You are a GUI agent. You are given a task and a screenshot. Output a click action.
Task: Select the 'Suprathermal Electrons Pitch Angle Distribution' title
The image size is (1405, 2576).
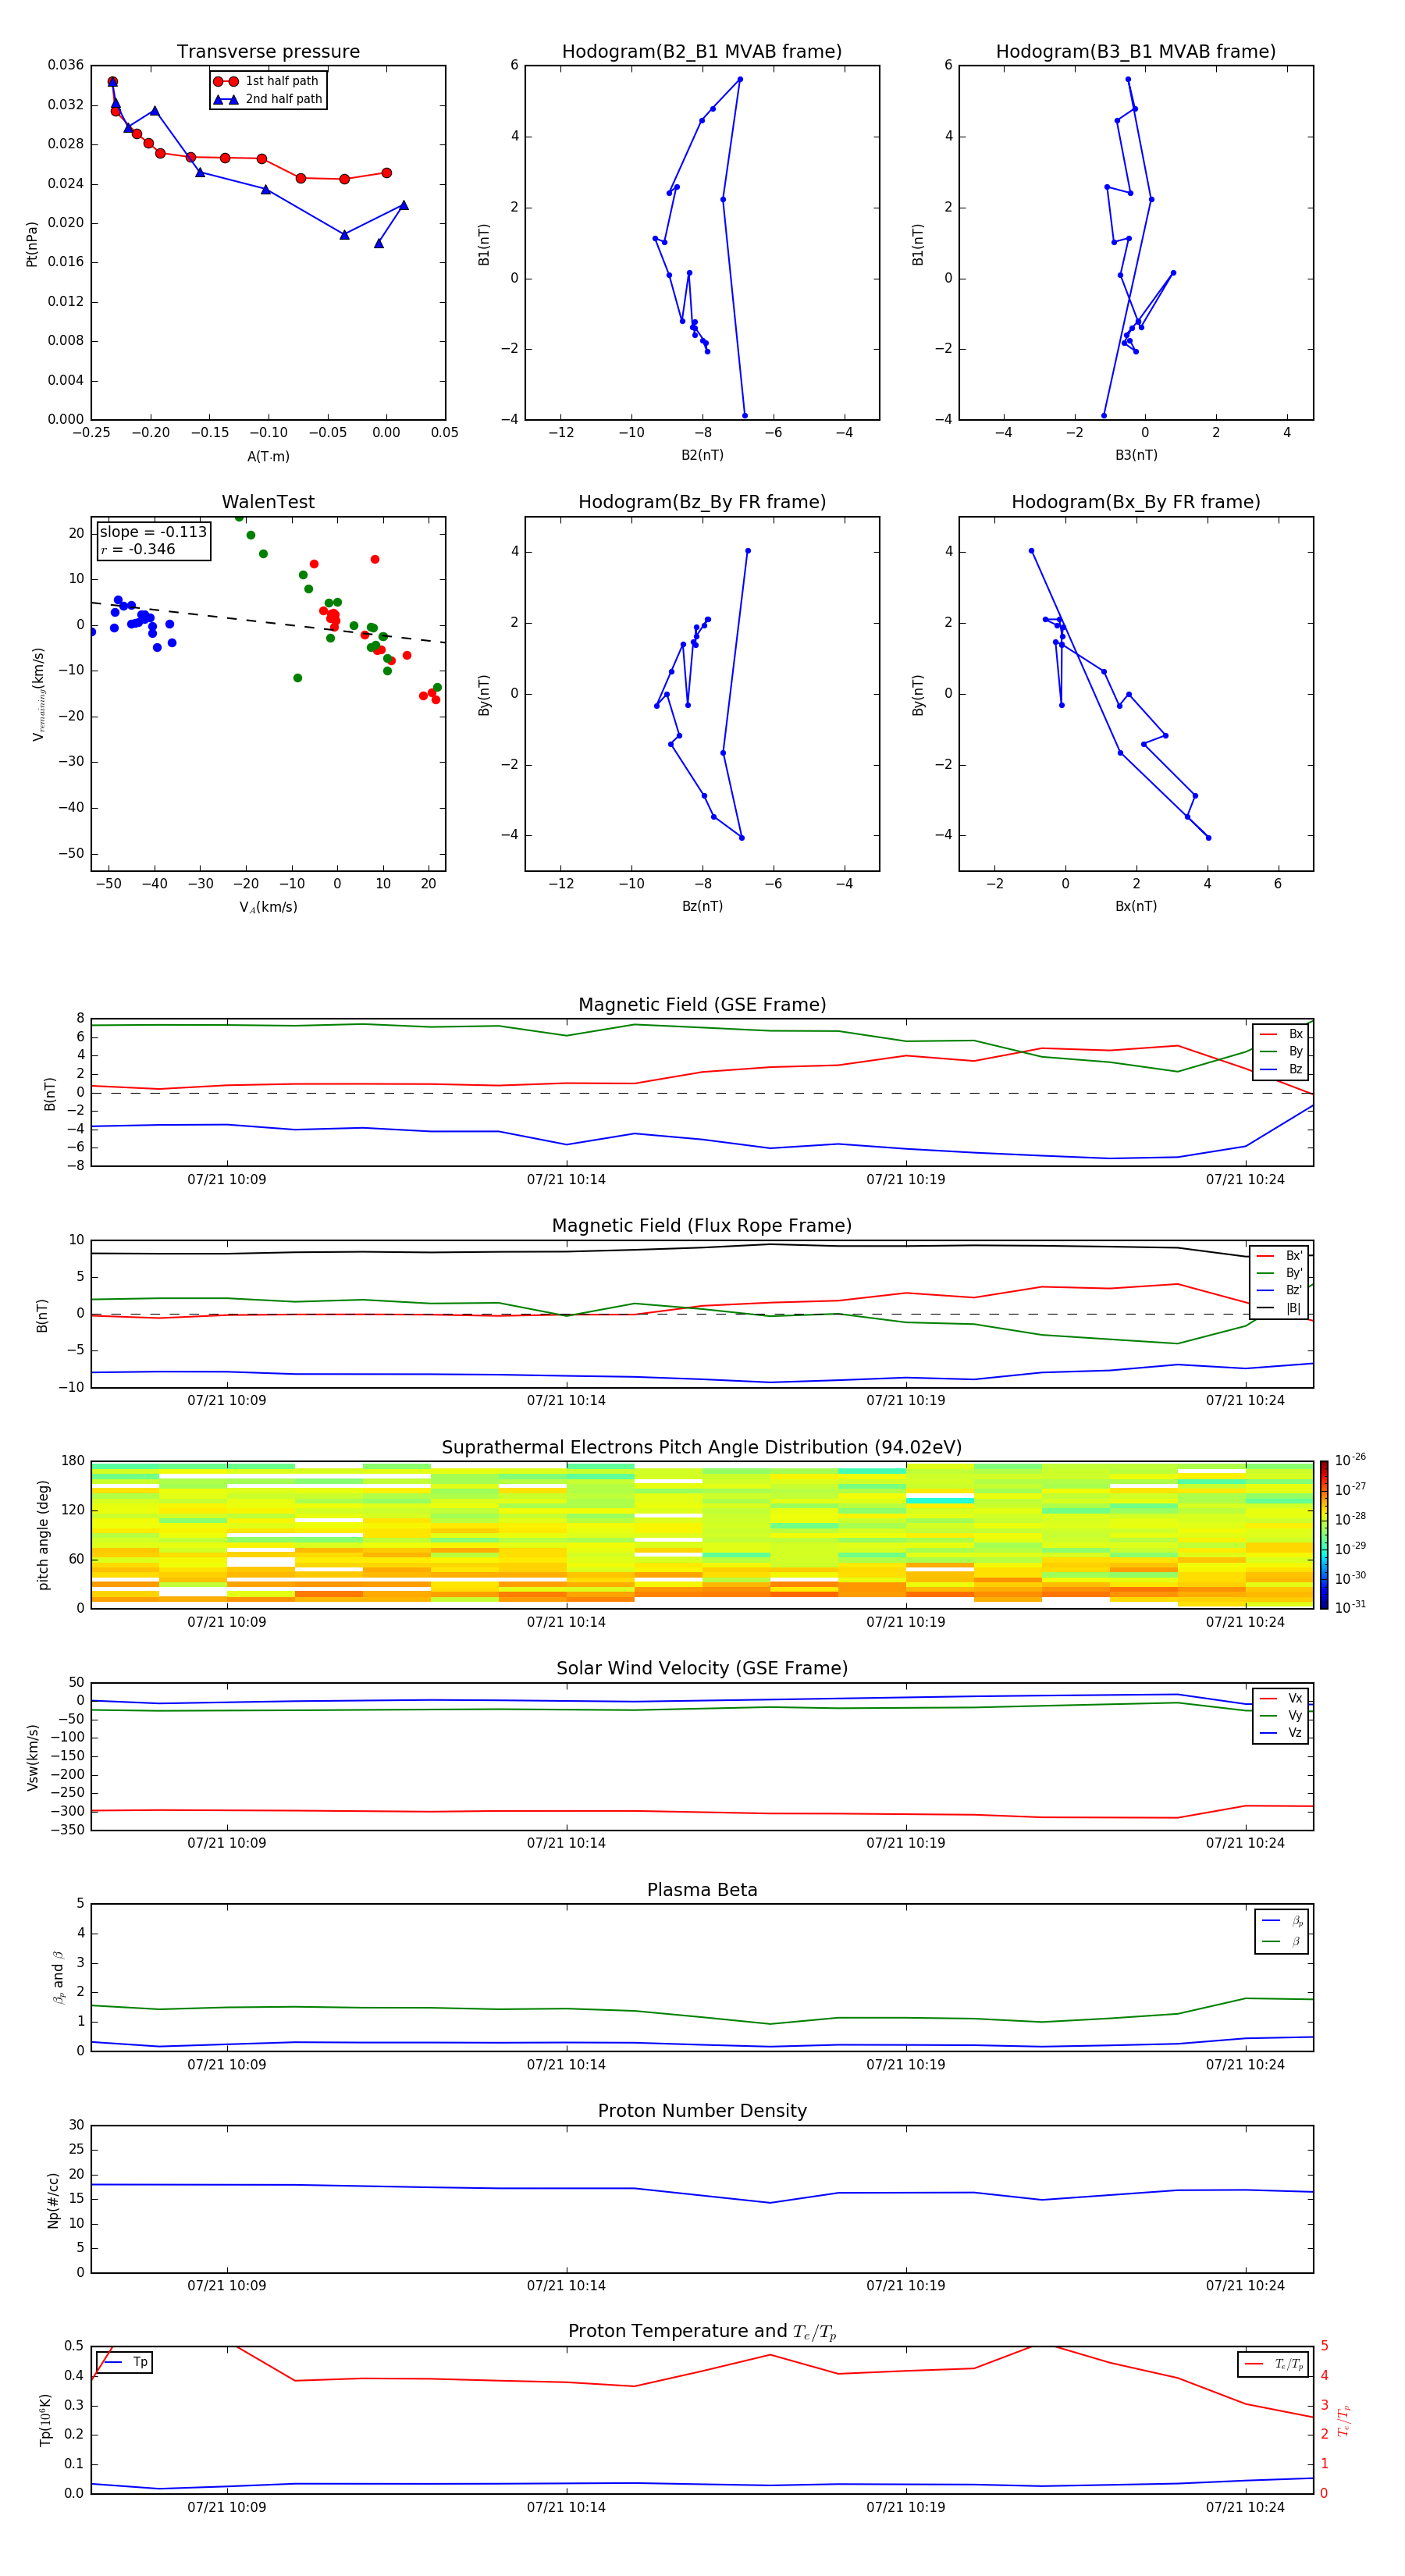click(x=702, y=1448)
